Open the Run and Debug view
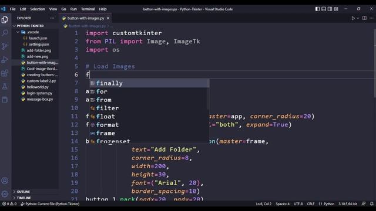Screen dimensions: 376x211 tap(5, 60)
